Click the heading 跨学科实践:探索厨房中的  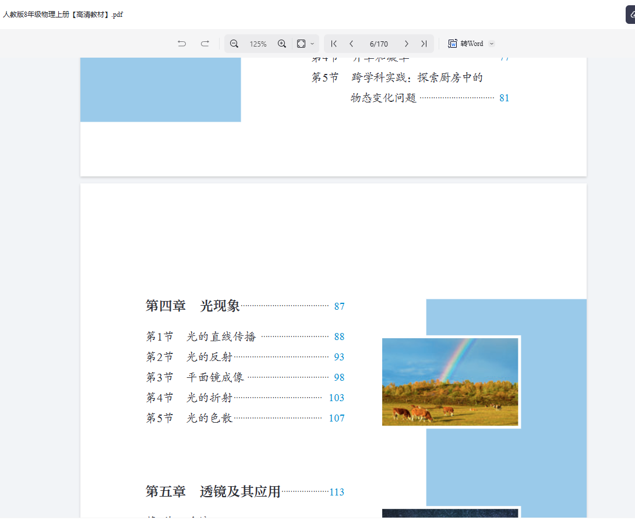pos(417,77)
